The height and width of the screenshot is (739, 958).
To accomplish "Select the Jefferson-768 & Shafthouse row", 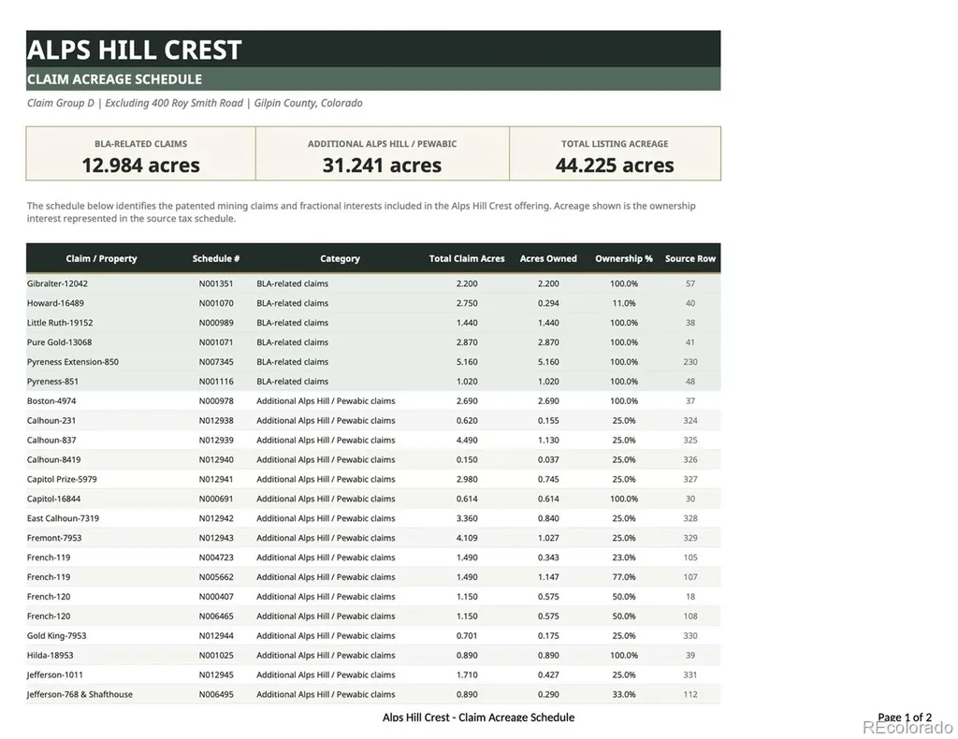I will point(373,694).
